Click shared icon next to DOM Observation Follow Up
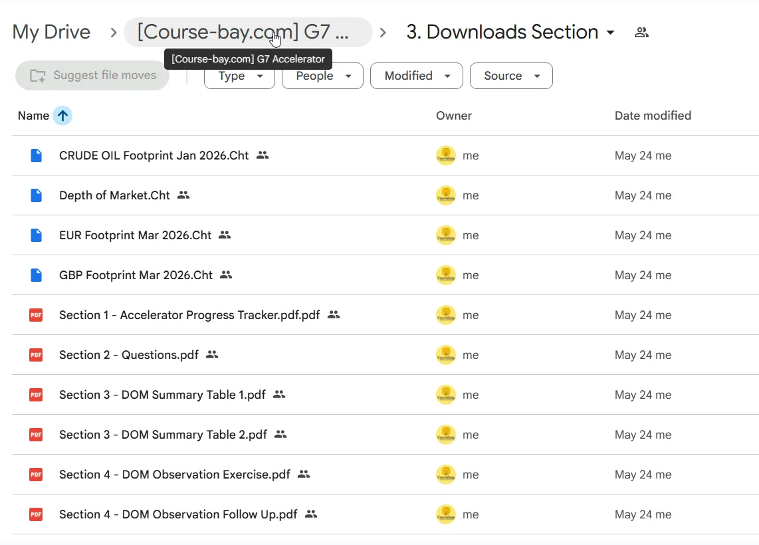 tap(311, 514)
